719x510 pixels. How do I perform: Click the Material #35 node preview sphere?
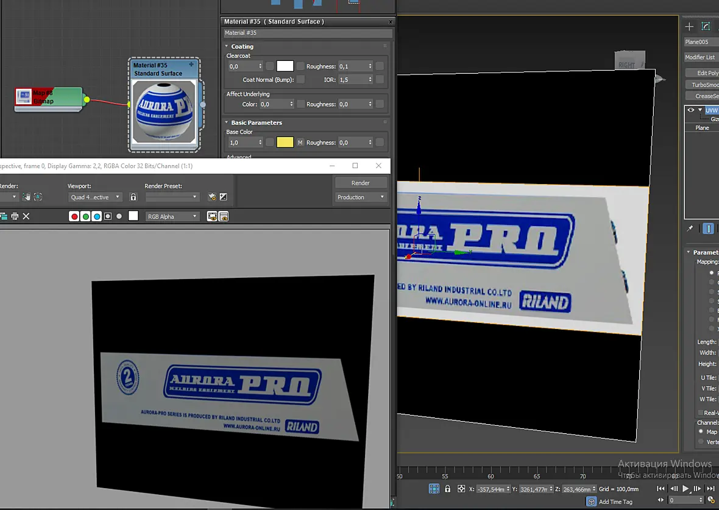point(164,112)
